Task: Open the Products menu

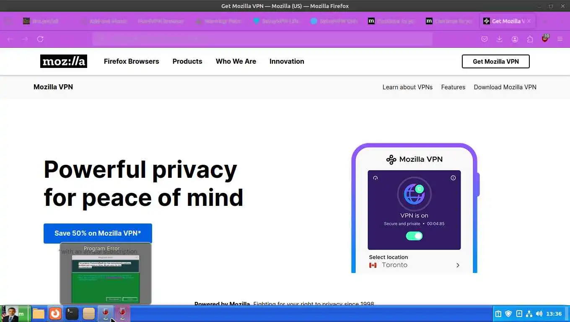Action: pyautogui.click(x=187, y=61)
